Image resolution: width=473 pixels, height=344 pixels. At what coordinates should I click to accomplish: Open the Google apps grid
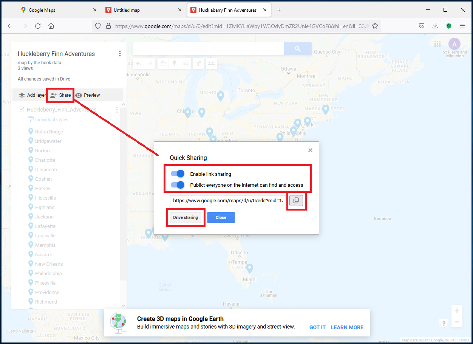[437, 43]
